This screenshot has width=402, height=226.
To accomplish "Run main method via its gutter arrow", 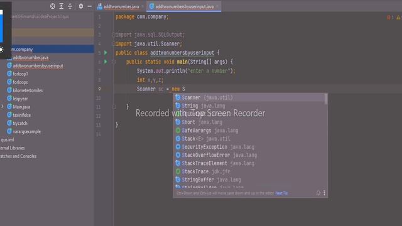I will coord(106,62).
